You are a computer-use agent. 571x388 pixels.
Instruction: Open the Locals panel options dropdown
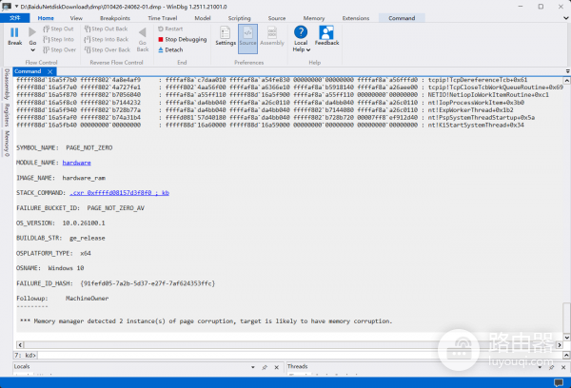(253, 367)
